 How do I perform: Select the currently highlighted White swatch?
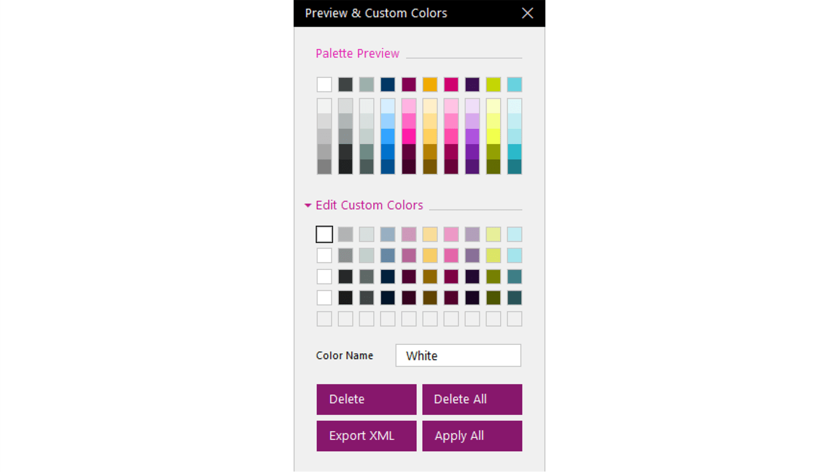[x=324, y=234]
